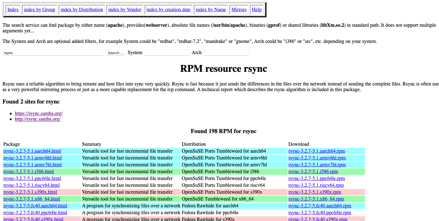Screen dimensions: 439x221
Task: Click the Search button
Action: [x=115, y=53]
